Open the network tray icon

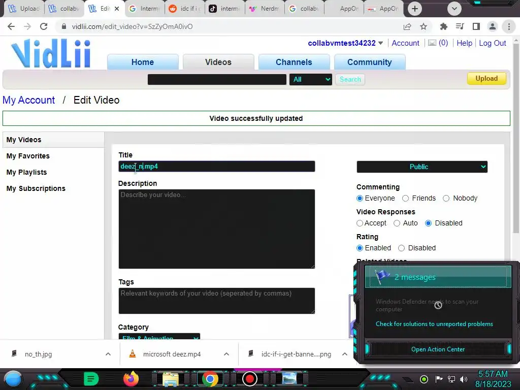tap(451, 379)
